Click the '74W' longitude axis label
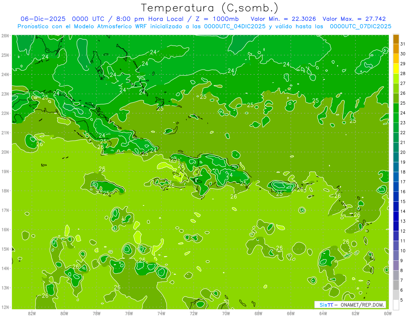This screenshot has height=318, width=412. pos(161,313)
